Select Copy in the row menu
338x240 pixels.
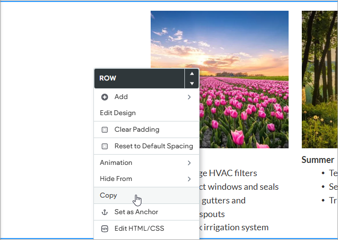pyautogui.click(x=109, y=196)
